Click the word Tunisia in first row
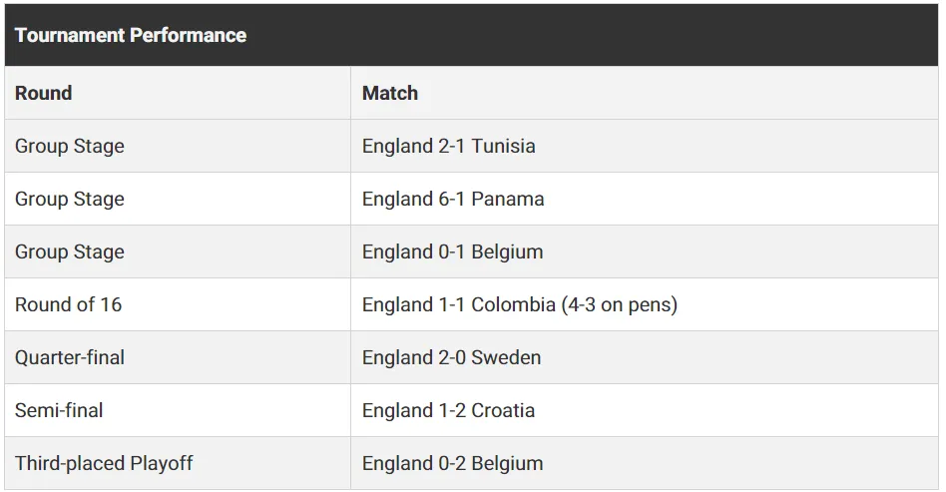Viewport: 946px width, 492px height. tap(503, 146)
